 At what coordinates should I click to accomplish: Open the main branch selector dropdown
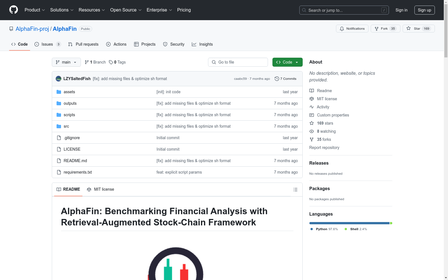point(66,62)
